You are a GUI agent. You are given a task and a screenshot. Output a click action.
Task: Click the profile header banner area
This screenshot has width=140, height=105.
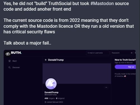(x=77, y=73)
